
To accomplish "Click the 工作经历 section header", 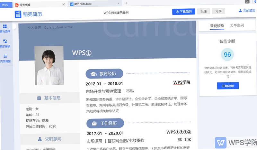I will (105, 123).
